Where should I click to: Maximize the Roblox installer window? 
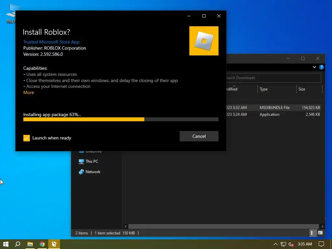204,16
